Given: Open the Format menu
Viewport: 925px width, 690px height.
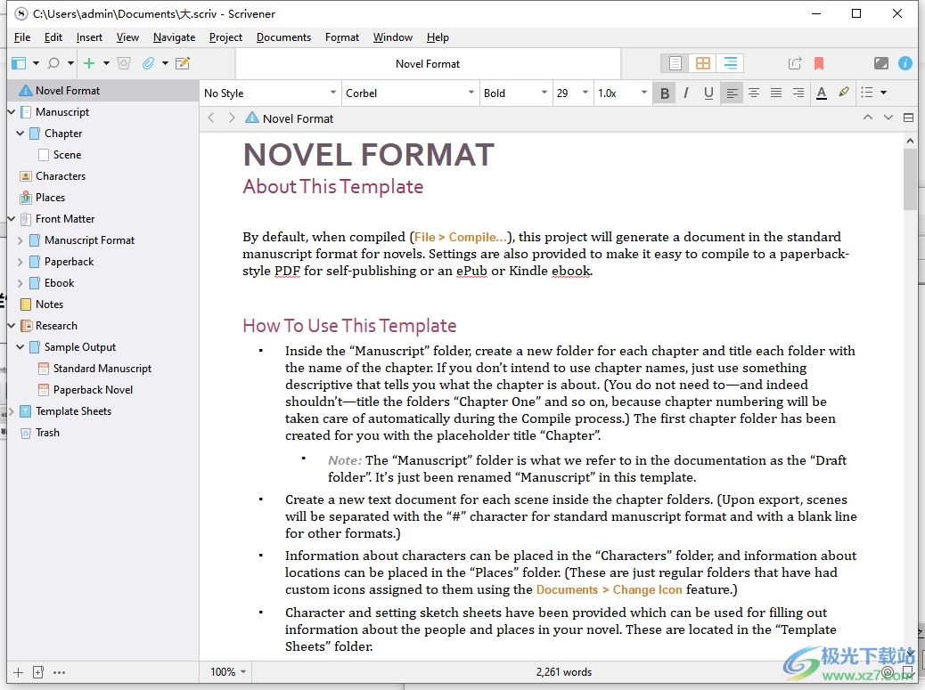Looking at the screenshot, I should pyautogui.click(x=341, y=37).
